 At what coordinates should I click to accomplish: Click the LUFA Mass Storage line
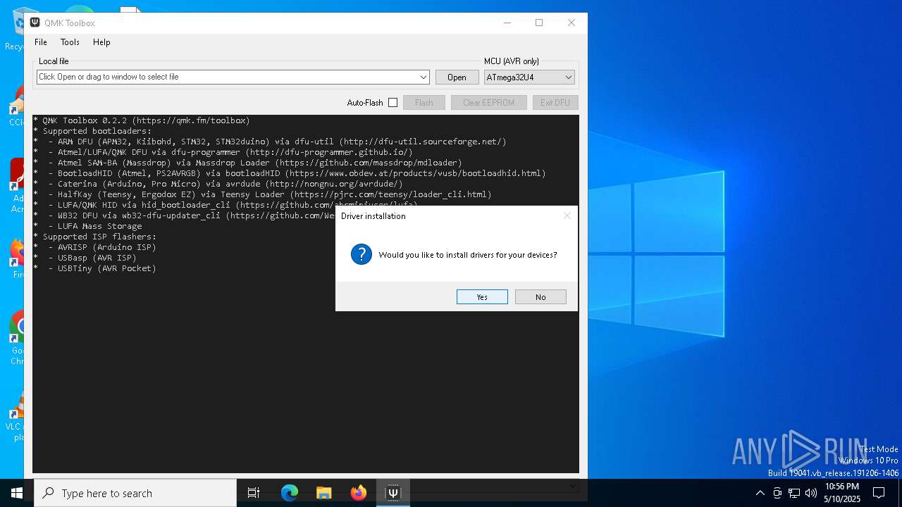(x=88, y=226)
